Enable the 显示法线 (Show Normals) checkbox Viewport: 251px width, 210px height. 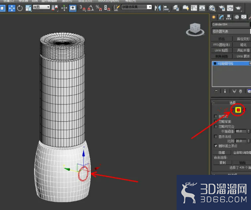pyautogui.click(x=216, y=136)
